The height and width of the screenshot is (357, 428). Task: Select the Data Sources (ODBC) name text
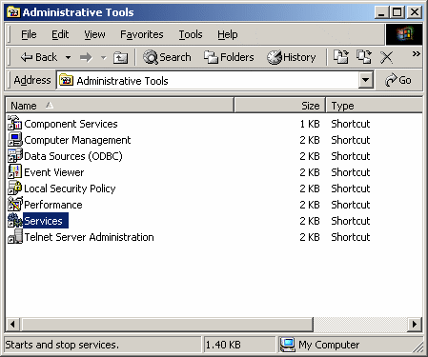[73, 156]
